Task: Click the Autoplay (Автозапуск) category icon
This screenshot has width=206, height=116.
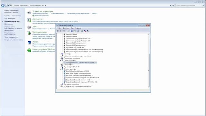Action: pyautogui.click(x=29, y=20)
